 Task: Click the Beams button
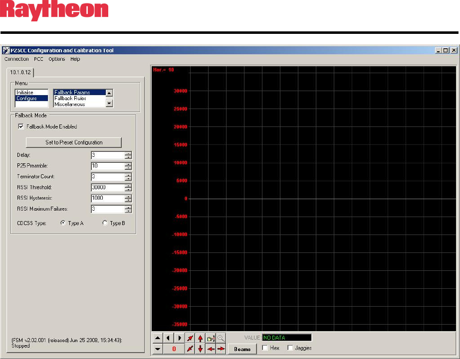click(242, 349)
